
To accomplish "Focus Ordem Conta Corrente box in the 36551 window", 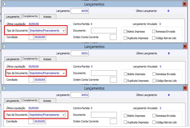I will coord(114,80).
